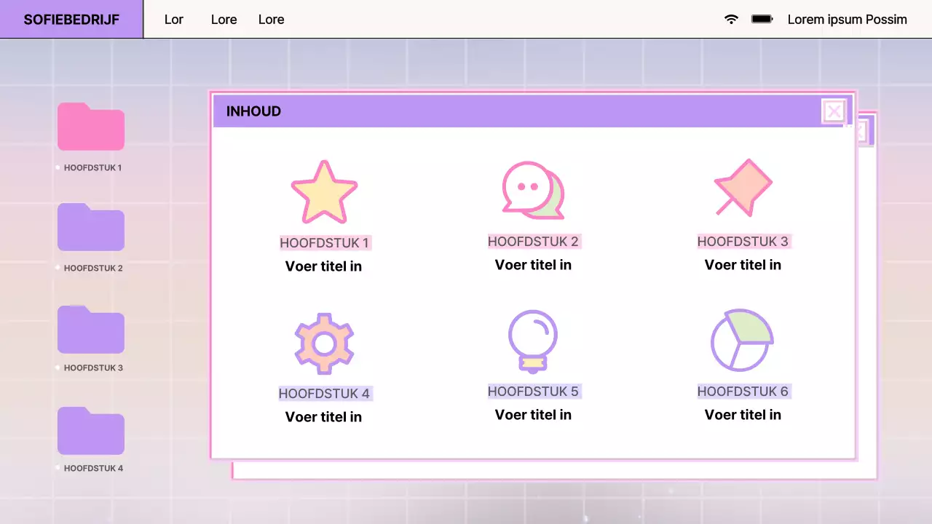The width and height of the screenshot is (932, 524).
Task: Click the lightbulb icon for Hoofdstuk 5
Action: [x=533, y=340]
